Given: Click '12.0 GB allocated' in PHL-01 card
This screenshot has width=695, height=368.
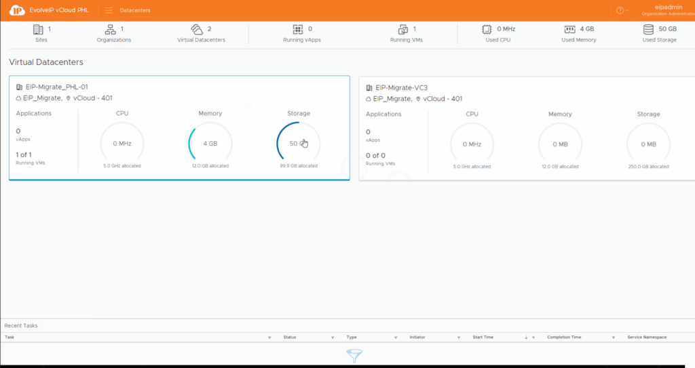Looking at the screenshot, I should tap(210, 165).
